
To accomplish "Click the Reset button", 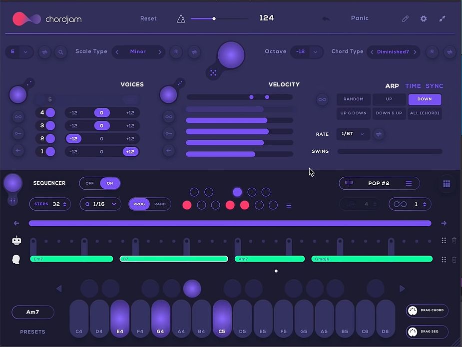I will click(148, 18).
